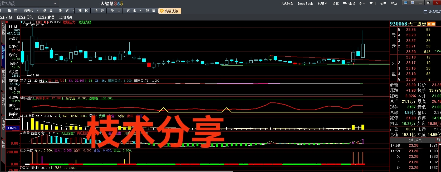Image resolution: width=441 pixels, height=172 pixels.
Task: Open the 产业图谱 menu
Action: click(349, 3)
